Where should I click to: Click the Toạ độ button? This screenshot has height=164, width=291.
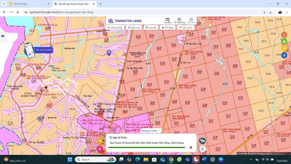coord(151,28)
